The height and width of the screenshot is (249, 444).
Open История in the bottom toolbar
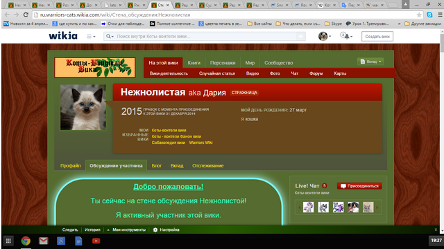(92, 230)
